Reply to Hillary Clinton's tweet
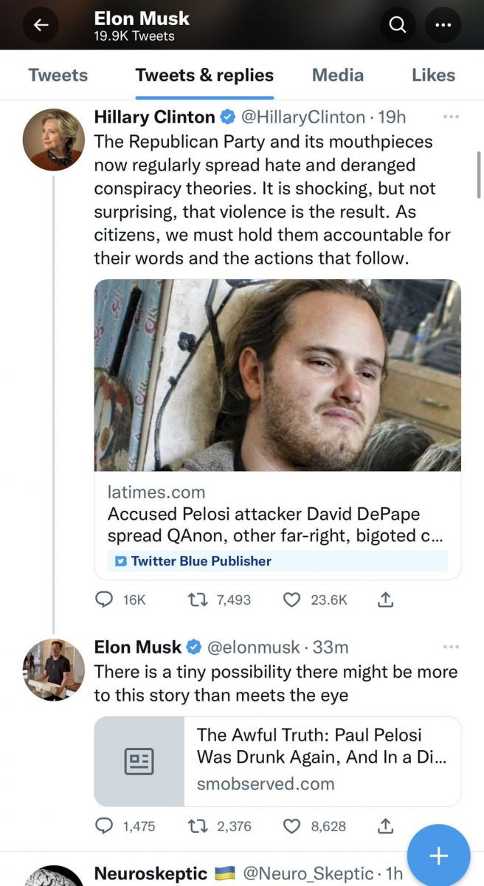The height and width of the screenshot is (886, 484). (105, 600)
